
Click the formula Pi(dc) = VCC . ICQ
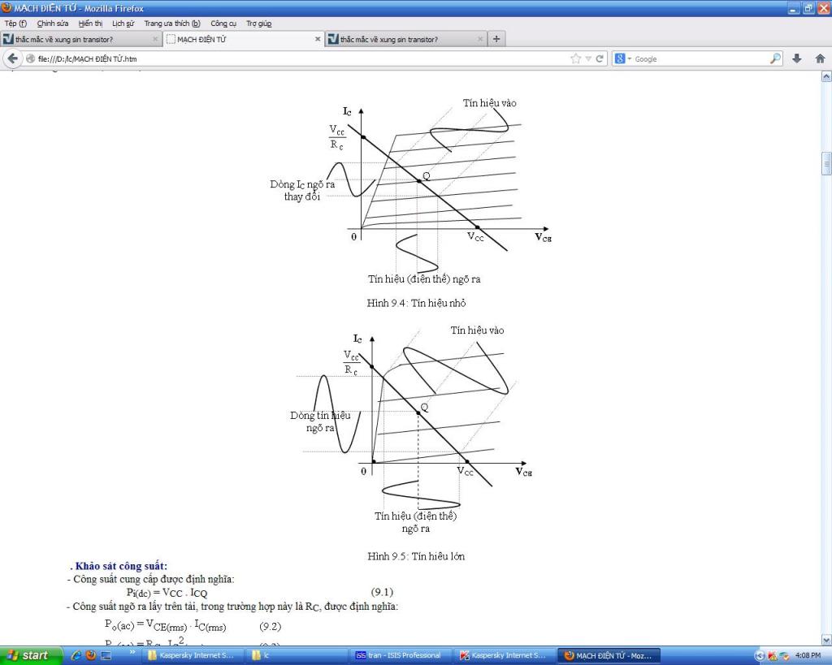pos(167,593)
